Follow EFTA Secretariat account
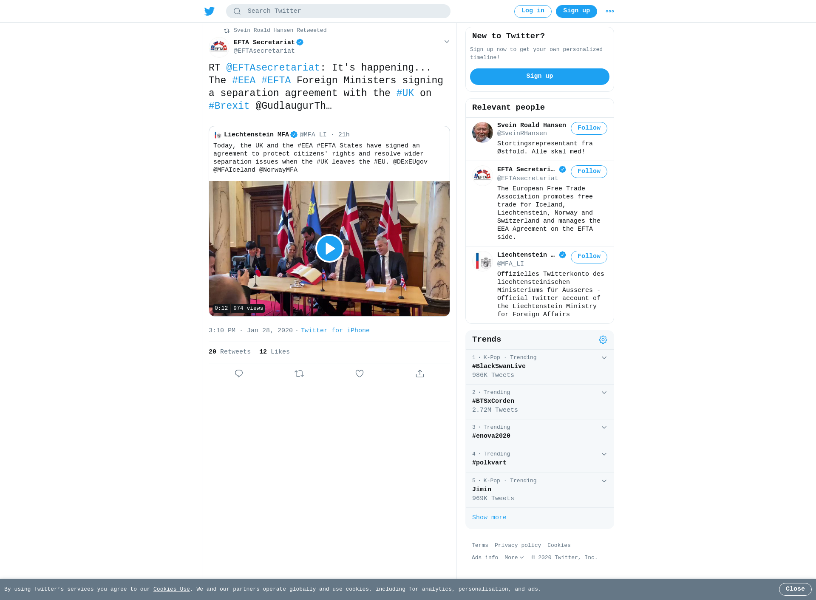This screenshot has height=600, width=816. tap(589, 172)
